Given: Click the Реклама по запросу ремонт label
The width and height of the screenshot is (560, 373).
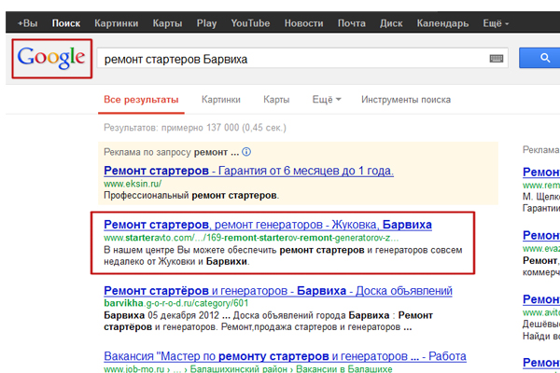Looking at the screenshot, I should [172, 152].
